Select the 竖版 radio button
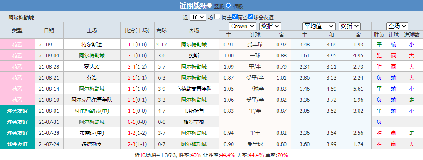 (210, 5)
